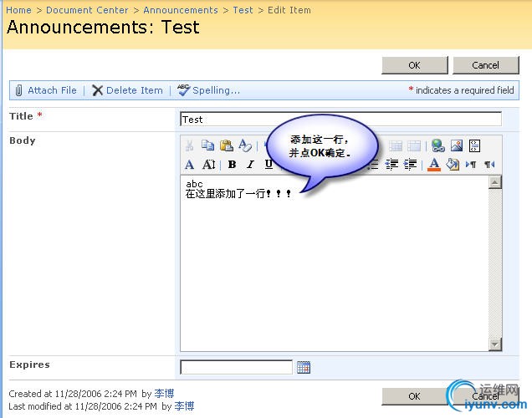Click the Attach File link
The image size is (532, 418).
point(52,90)
